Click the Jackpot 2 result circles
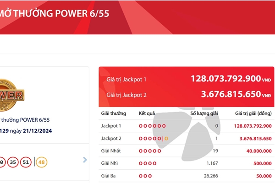This screenshot has height=183, width=275. pyautogui.click(x=153, y=138)
